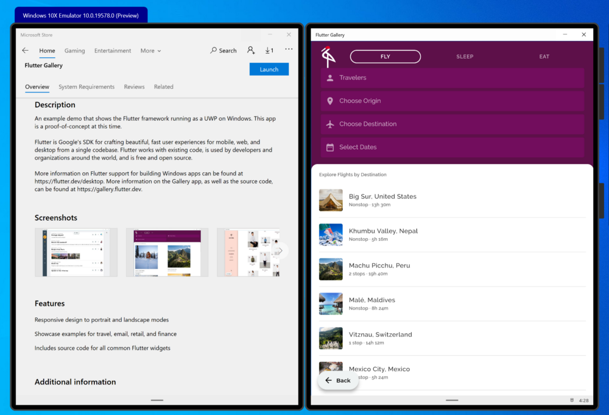Screen dimensions: 609x415
Task: Expand the More menu in the Store
Action: (x=150, y=51)
